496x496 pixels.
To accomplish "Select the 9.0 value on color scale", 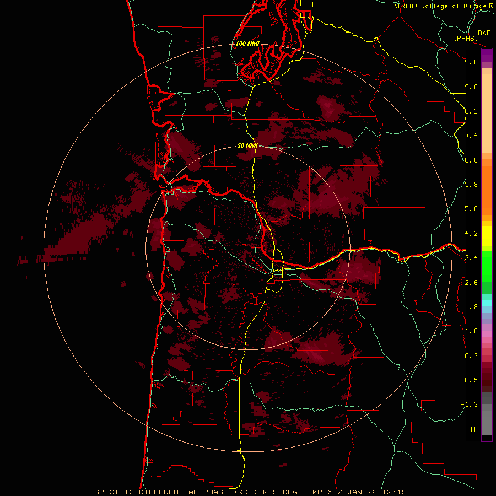I will tap(471, 87).
